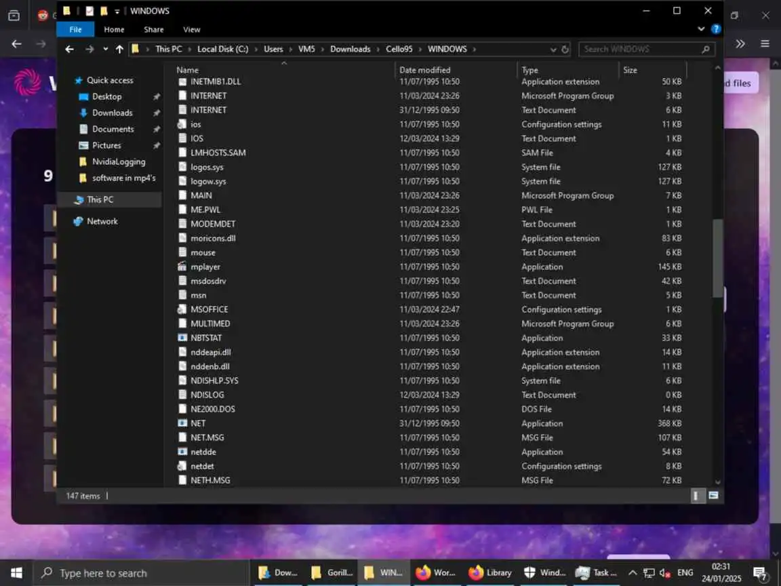Select Desktop in navigation pane

coord(106,97)
